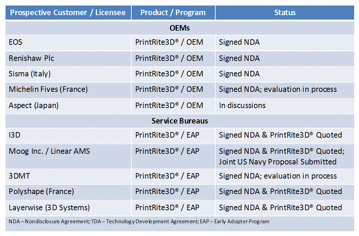Click the 'Michelin Fives (France)' cell
Image resolution: width=359 pixels, height=236 pixels.
pos(48,89)
